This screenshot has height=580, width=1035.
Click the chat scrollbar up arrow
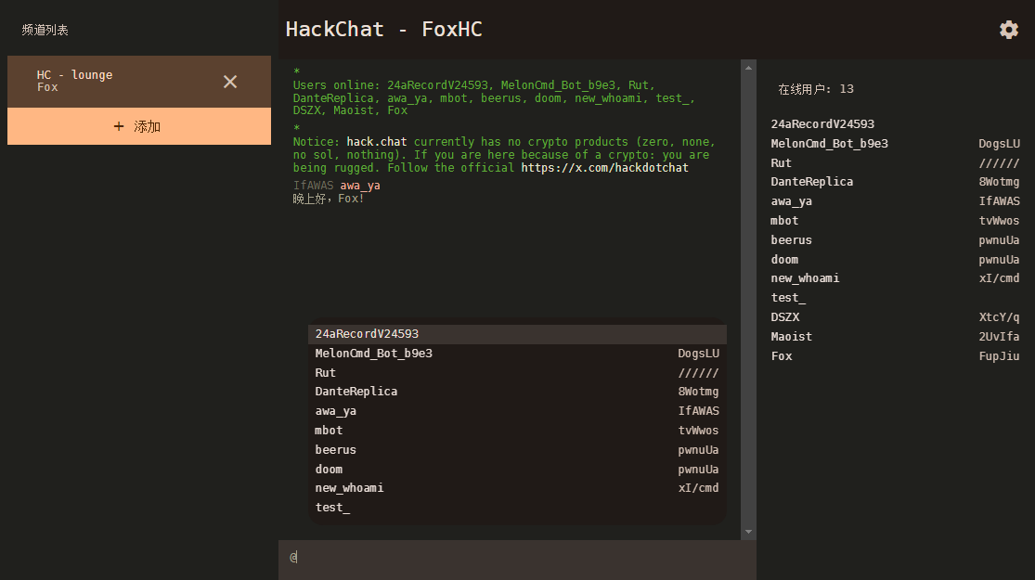(x=748, y=68)
